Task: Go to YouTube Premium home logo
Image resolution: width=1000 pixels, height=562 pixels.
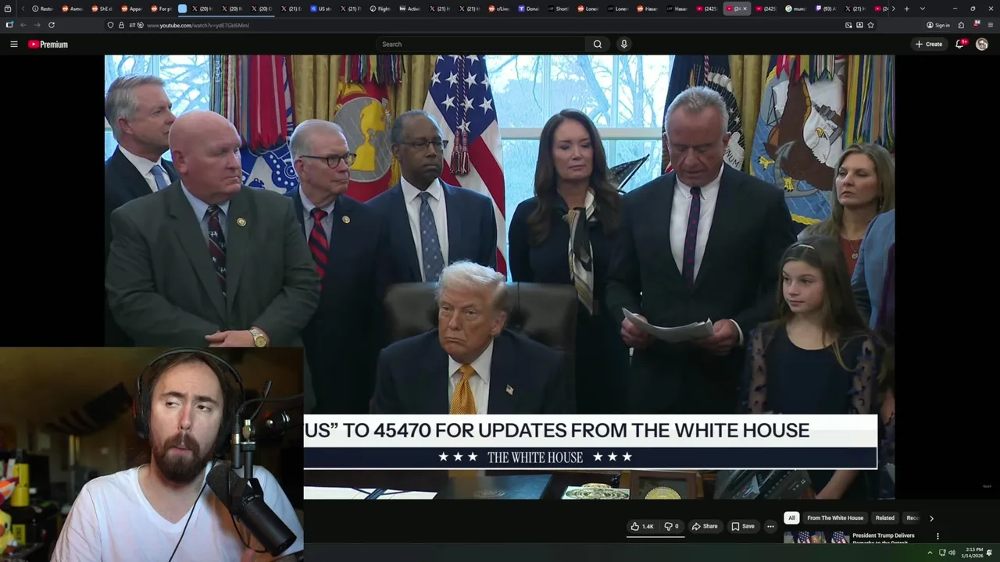Action: [x=48, y=44]
